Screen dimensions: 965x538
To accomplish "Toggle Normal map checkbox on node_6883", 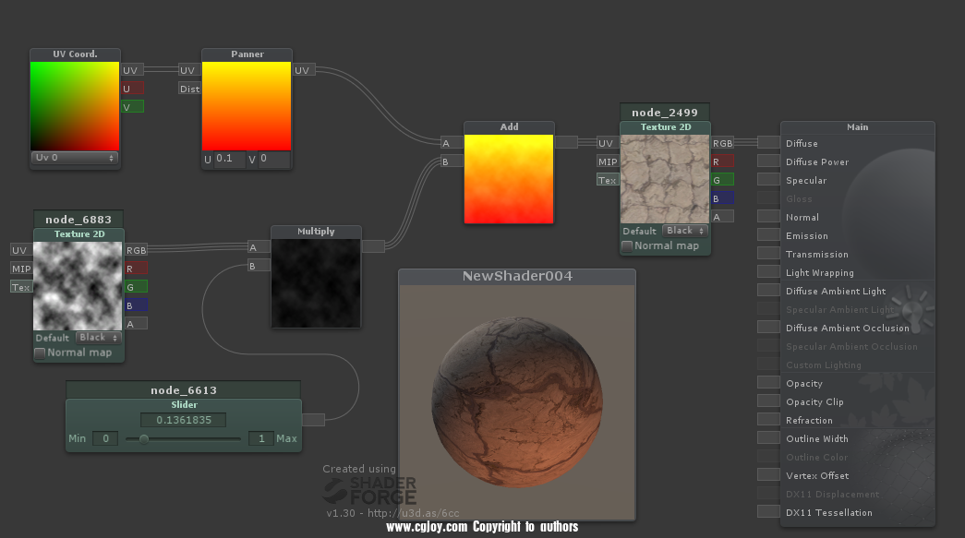I will coord(40,353).
